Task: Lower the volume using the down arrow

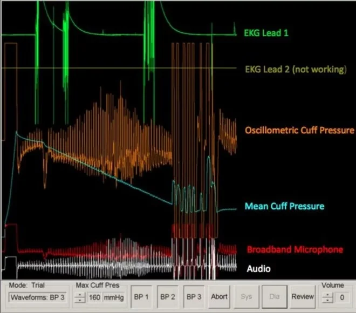Action: pos(326,300)
